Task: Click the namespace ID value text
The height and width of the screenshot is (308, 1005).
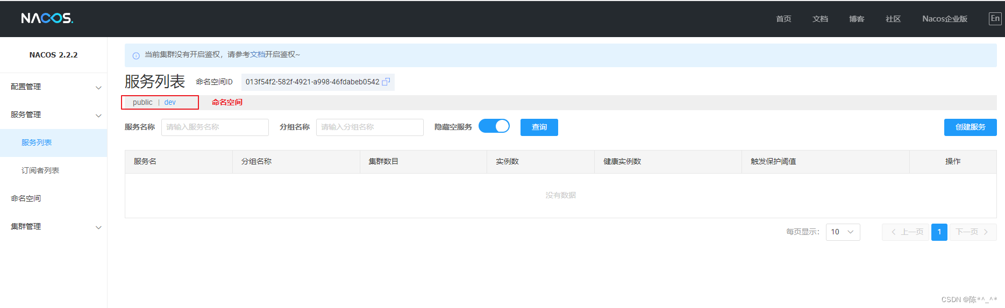Action: [x=312, y=82]
